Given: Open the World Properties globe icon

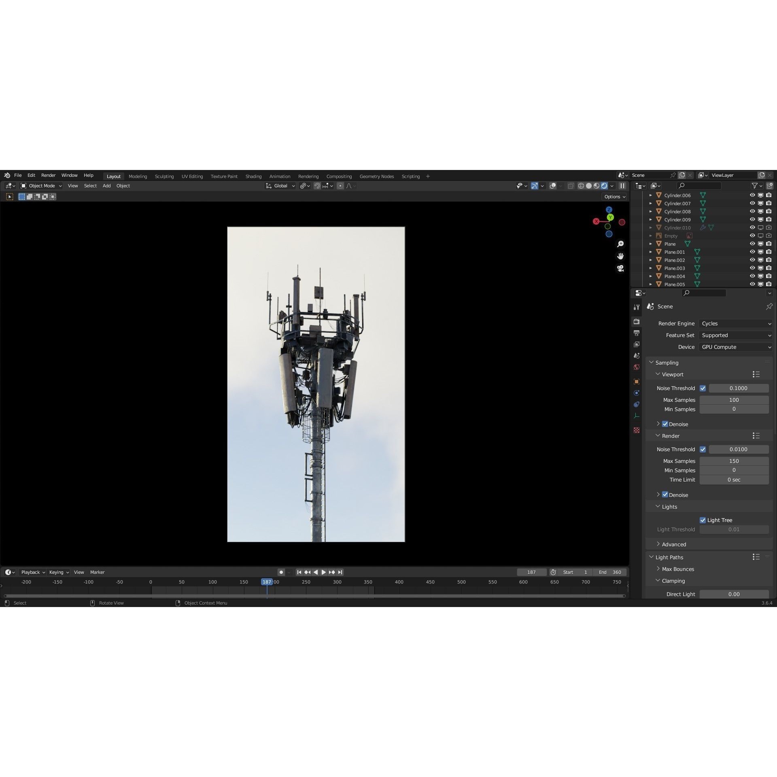Looking at the screenshot, I should coord(637,366).
